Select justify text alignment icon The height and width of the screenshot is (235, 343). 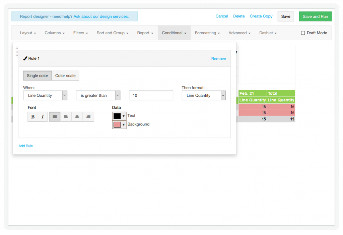55,116
